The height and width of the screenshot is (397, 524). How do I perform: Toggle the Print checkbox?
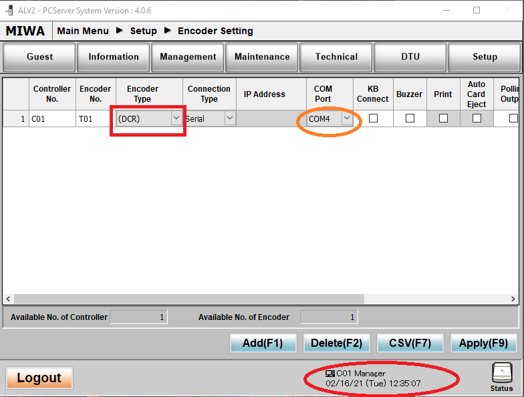[443, 118]
